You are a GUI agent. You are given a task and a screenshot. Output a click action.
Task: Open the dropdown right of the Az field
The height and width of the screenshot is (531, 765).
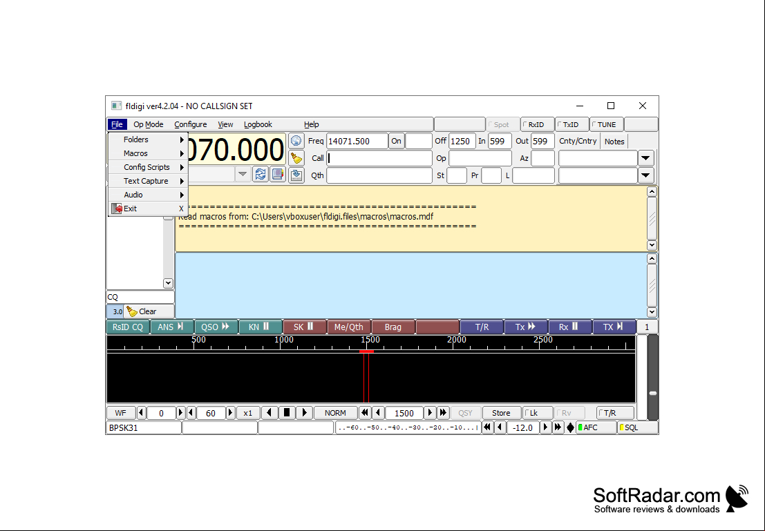click(645, 158)
